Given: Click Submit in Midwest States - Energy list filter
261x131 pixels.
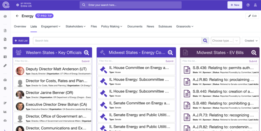Looking at the screenshot, I should tap(169, 61).
